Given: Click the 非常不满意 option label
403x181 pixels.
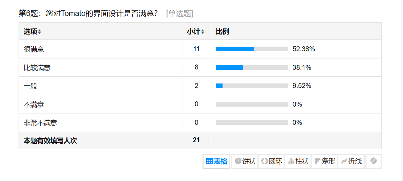Looking at the screenshot, I should coord(41,123).
